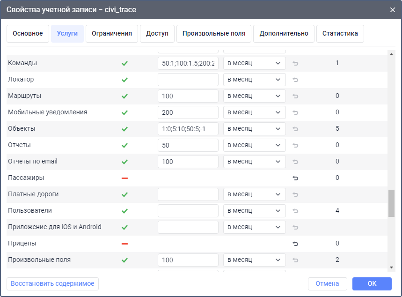
Task: Click the reset arrow in the Прицепы row
Action: (295, 244)
